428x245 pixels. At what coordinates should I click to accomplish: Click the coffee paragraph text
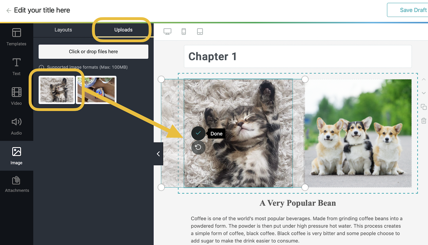pyautogui.click(x=297, y=229)
